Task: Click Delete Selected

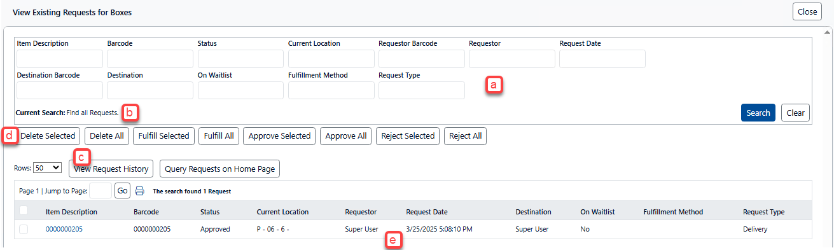Action: (x=48, y=135)
